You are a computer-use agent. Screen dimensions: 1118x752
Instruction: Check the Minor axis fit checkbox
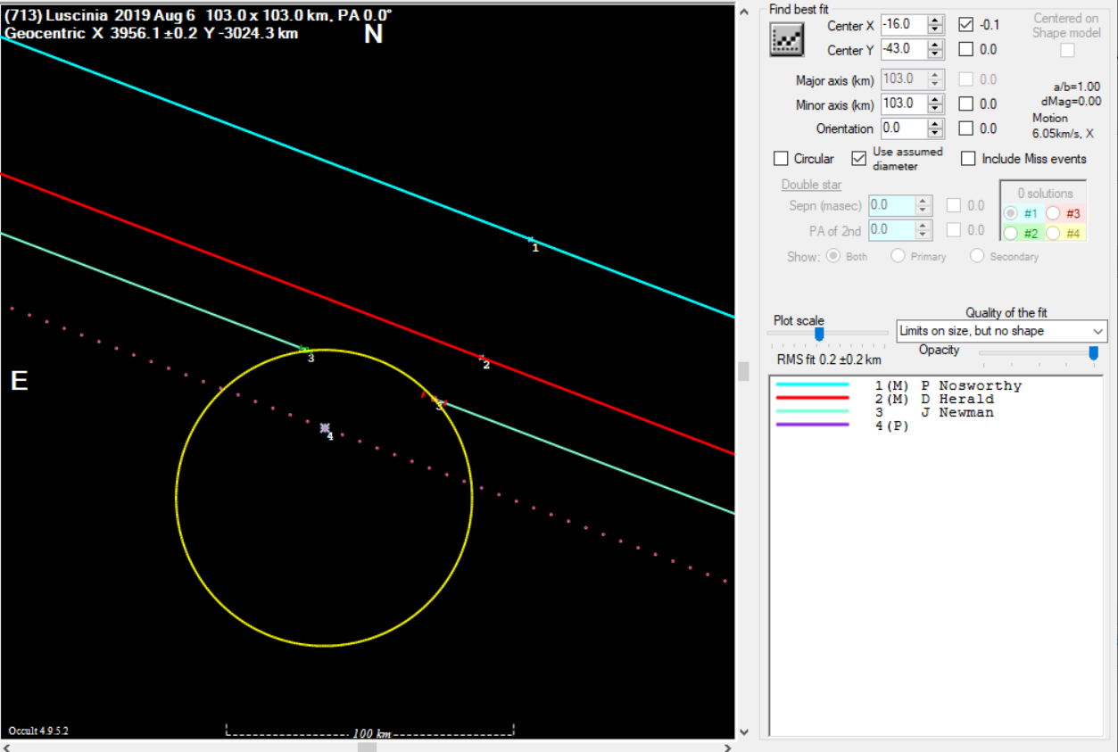click(966, 104)
